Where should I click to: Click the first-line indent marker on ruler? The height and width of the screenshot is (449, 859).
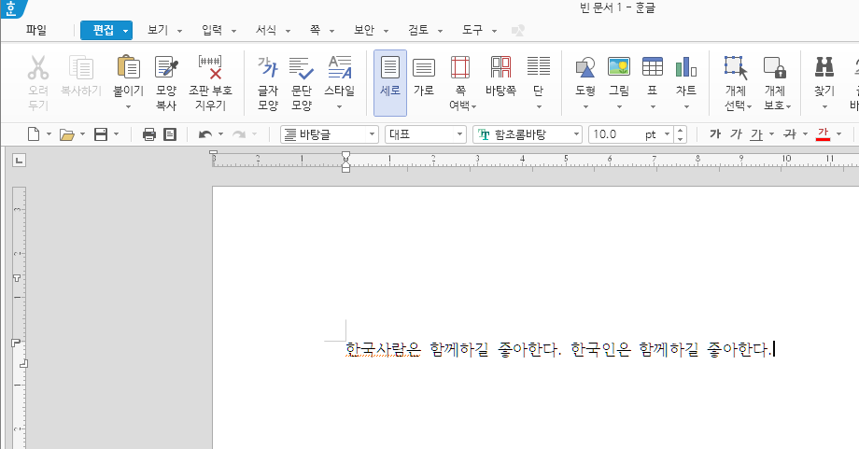click(345, 155)
